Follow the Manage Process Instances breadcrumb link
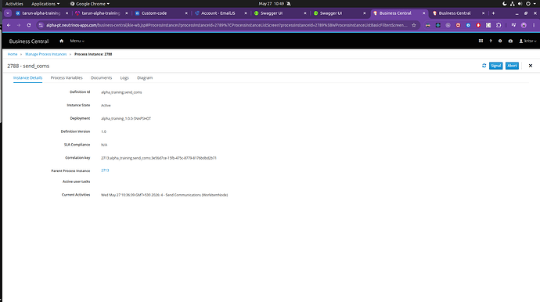The width and height of the screenshot is (540, 302). (46, 54)
